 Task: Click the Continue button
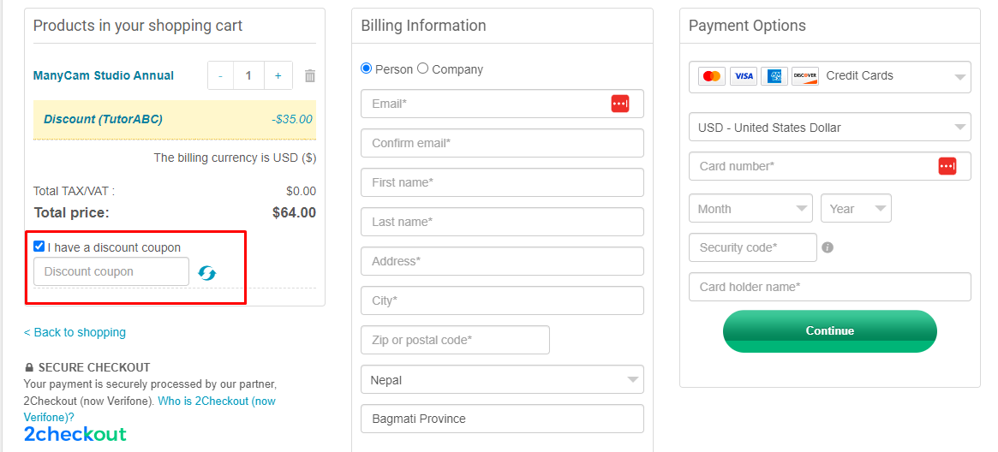point(830,331)
